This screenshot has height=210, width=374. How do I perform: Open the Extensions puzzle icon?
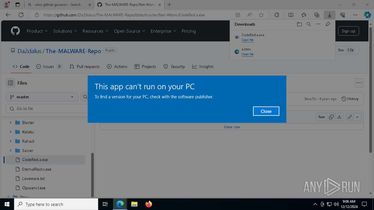[x=277, y=15]
